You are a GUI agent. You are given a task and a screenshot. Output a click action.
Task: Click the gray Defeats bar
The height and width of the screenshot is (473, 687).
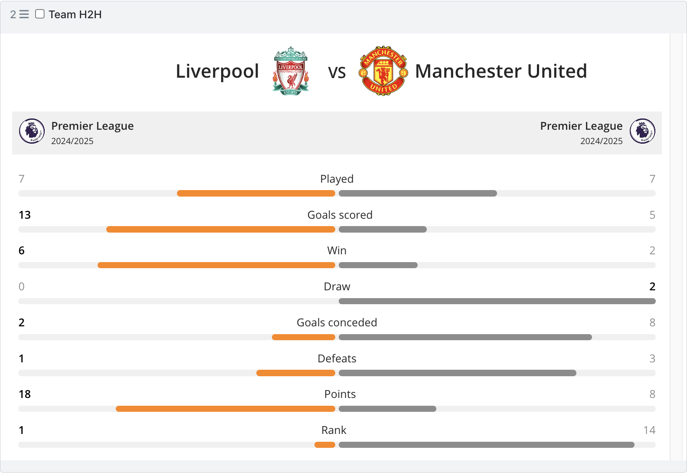(x=458, y=373)
